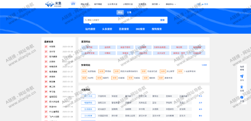Open 客服 via the headset icon

click(x=242, y=87)
